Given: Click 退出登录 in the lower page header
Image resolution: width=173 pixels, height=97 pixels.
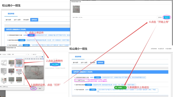Looking at the screenshot, I should pyautogui.click(x=168, y=49).
